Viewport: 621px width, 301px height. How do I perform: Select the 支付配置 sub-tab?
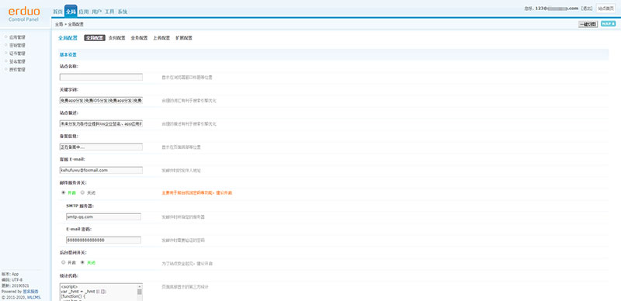(x=117, y=38)
